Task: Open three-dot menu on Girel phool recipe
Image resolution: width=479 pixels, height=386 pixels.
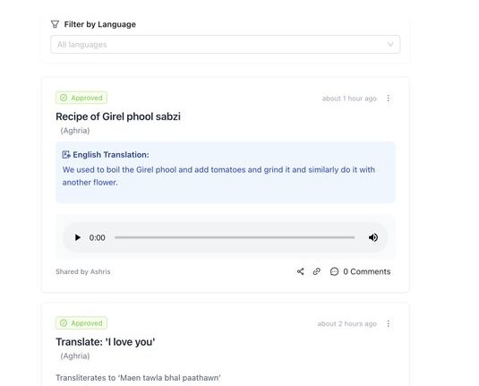Action: pyautogui.click(x=389, y=99)
